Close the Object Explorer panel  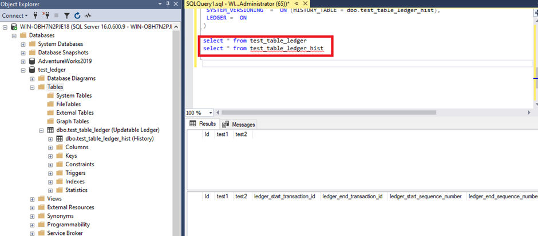click(x=176, y=4)
